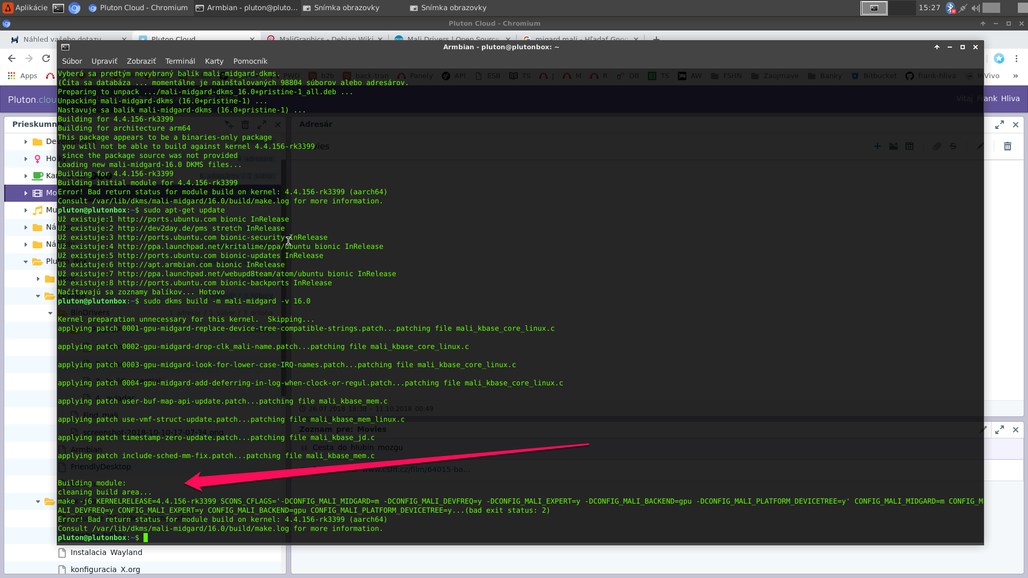Select the first workspace in the pager
This screenshot has height=578, width=1028.
coord(874,8)
